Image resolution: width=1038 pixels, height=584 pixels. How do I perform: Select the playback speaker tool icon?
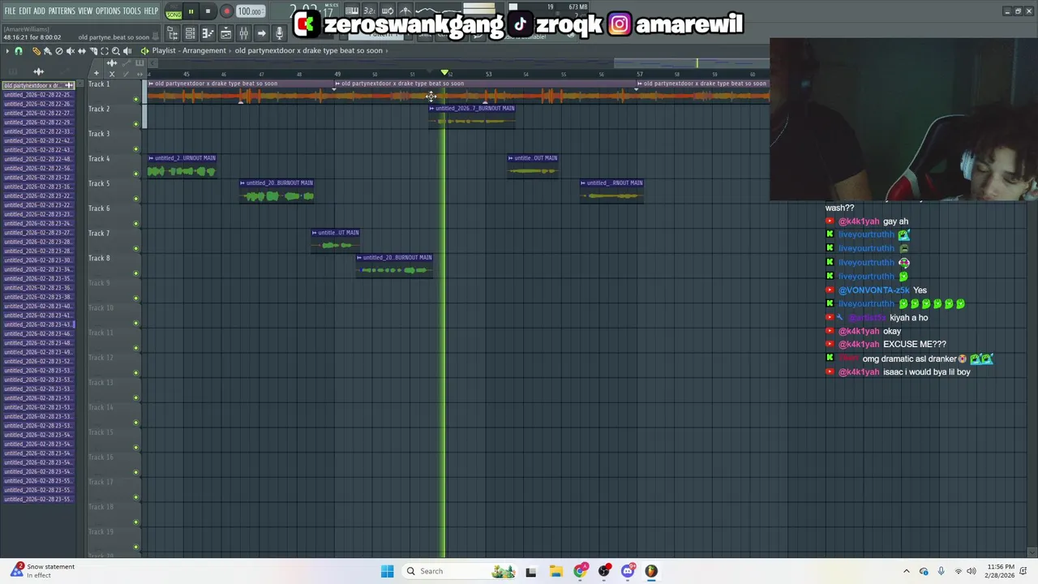(127, 51)
